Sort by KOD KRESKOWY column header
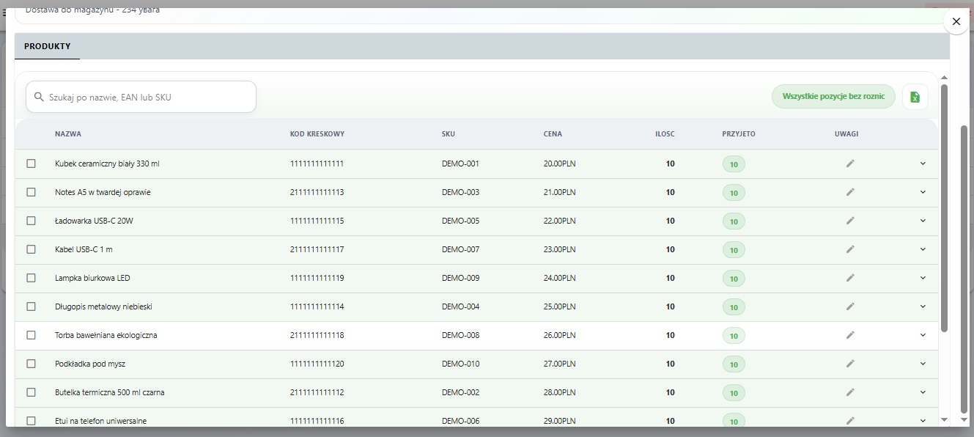This screenshot has height=437, width=974. [x=317, y=134]
